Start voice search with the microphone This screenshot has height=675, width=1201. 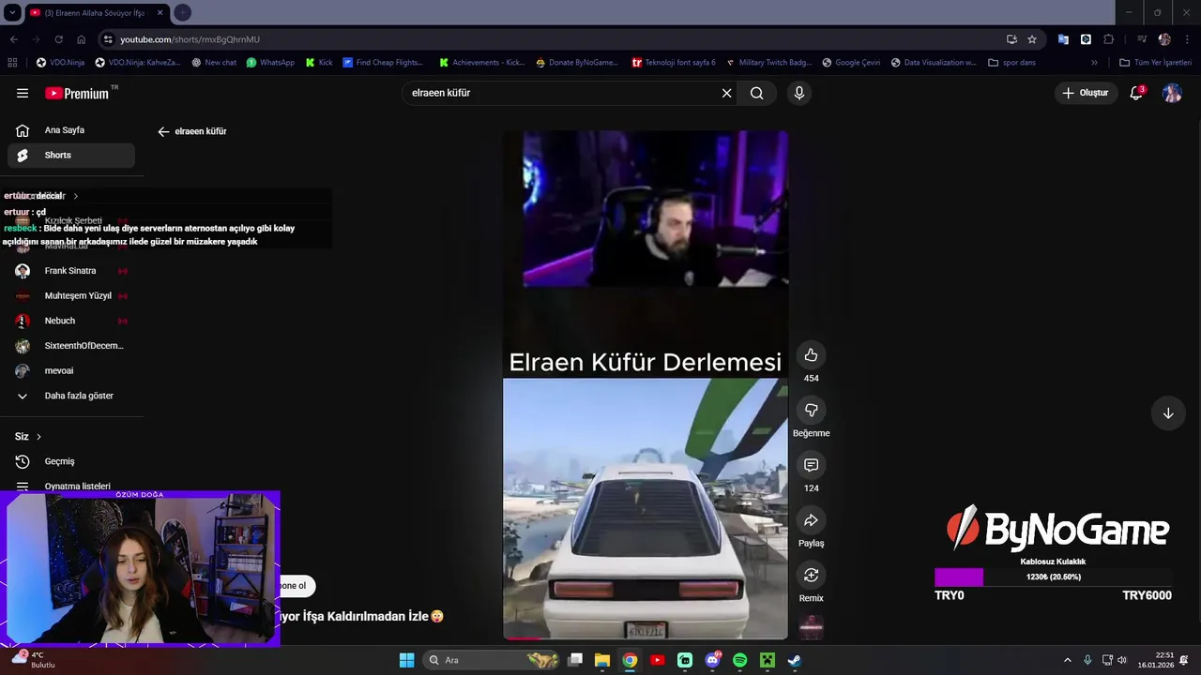coord(798,93)
